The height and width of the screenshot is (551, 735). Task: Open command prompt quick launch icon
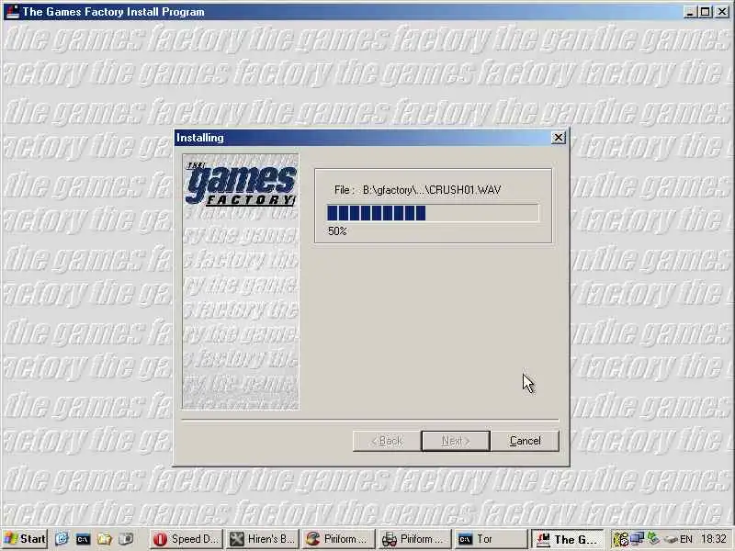point(83,539)
